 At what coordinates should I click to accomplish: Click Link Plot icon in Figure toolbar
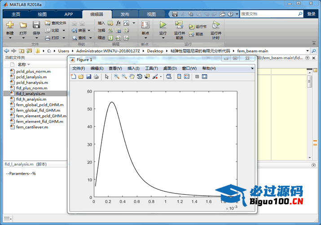pyautogui.click(x=169, y=76)
